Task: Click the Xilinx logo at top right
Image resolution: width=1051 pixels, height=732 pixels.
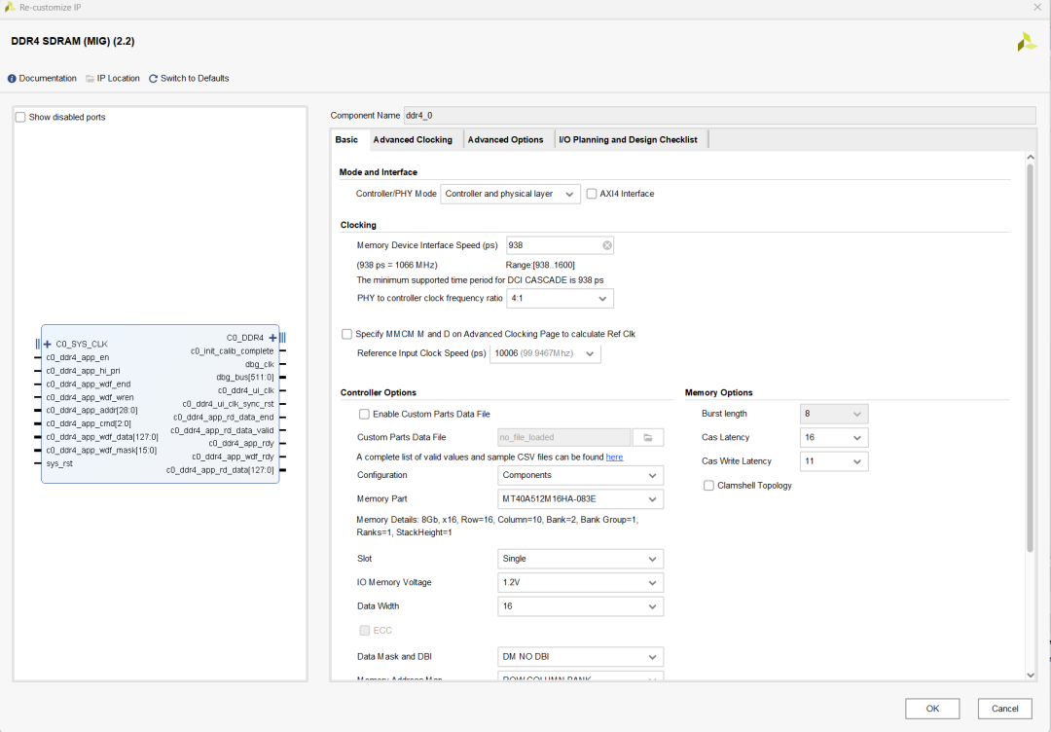Action: click(x=1027, y=42)
